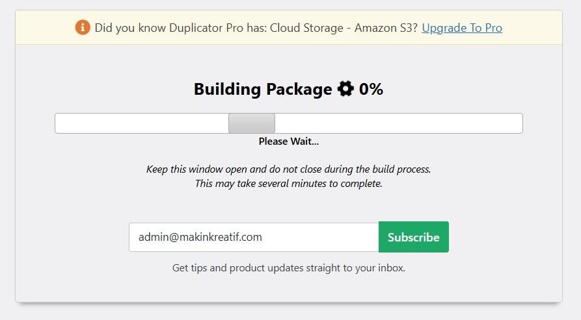The image size is (581, 320).
Task: Click the yellow banner's empty right edge
Action: click(534, 28)
